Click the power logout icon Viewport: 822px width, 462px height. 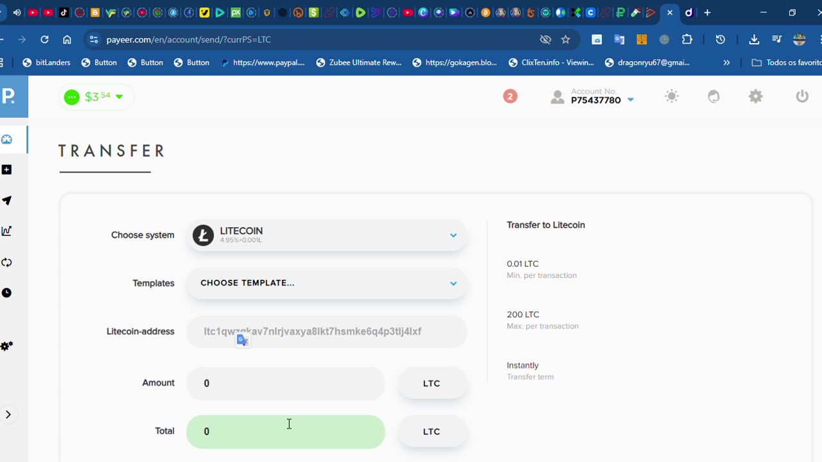click(x=802, y=96)
